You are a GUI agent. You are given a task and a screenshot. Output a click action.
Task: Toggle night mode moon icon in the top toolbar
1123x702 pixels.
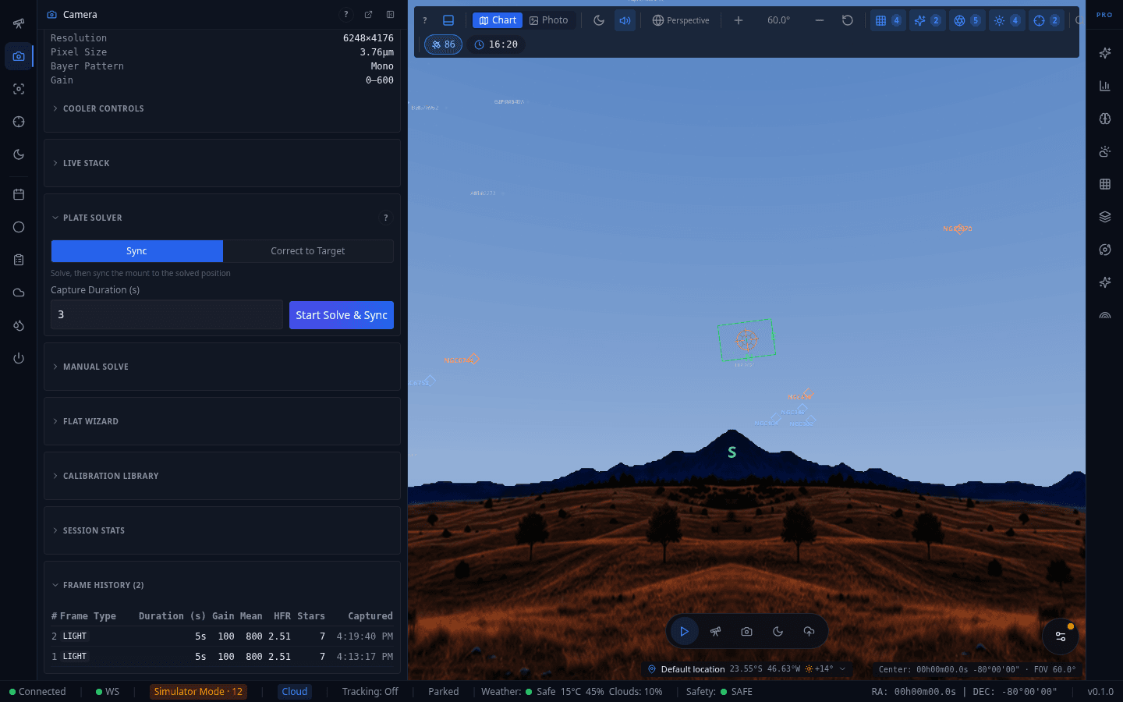[x=599, y=20]
